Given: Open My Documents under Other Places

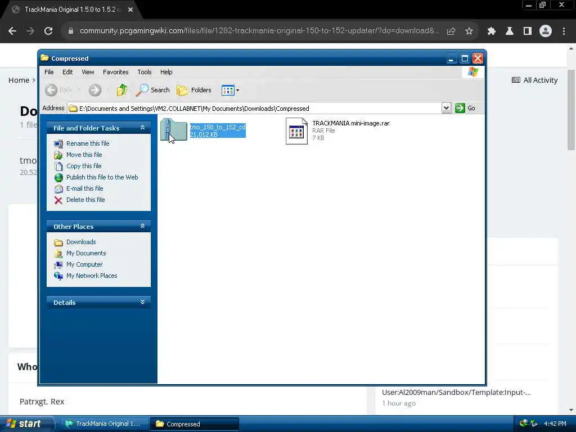Looking at the screenshot, I should tap(86, 253).
